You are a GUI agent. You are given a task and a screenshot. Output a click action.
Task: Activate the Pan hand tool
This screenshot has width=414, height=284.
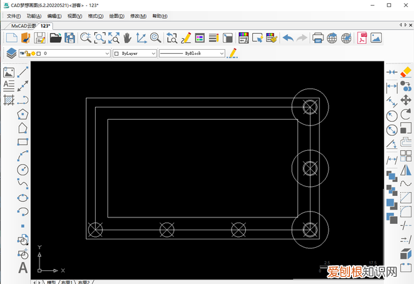[x=128, y=38]
